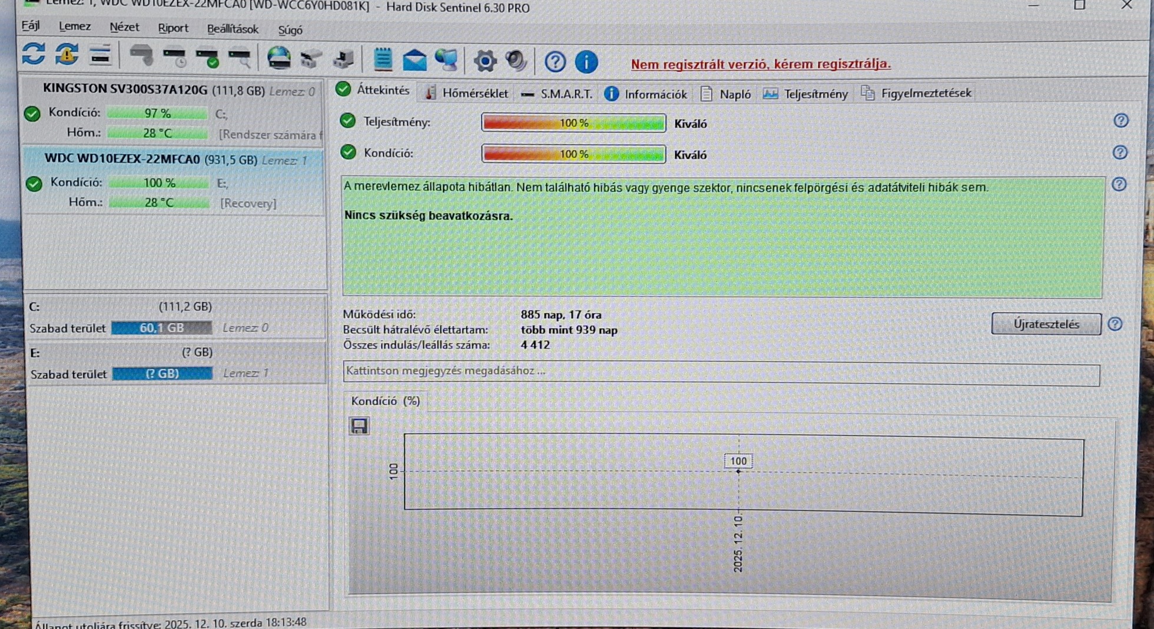The image size is (1154, 629).
Task: Open the Lemez menu
Action: [75, 26]
